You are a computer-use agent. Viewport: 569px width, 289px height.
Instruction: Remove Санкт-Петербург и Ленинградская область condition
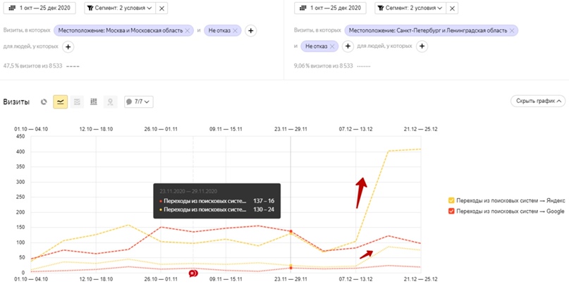[512, 31]
